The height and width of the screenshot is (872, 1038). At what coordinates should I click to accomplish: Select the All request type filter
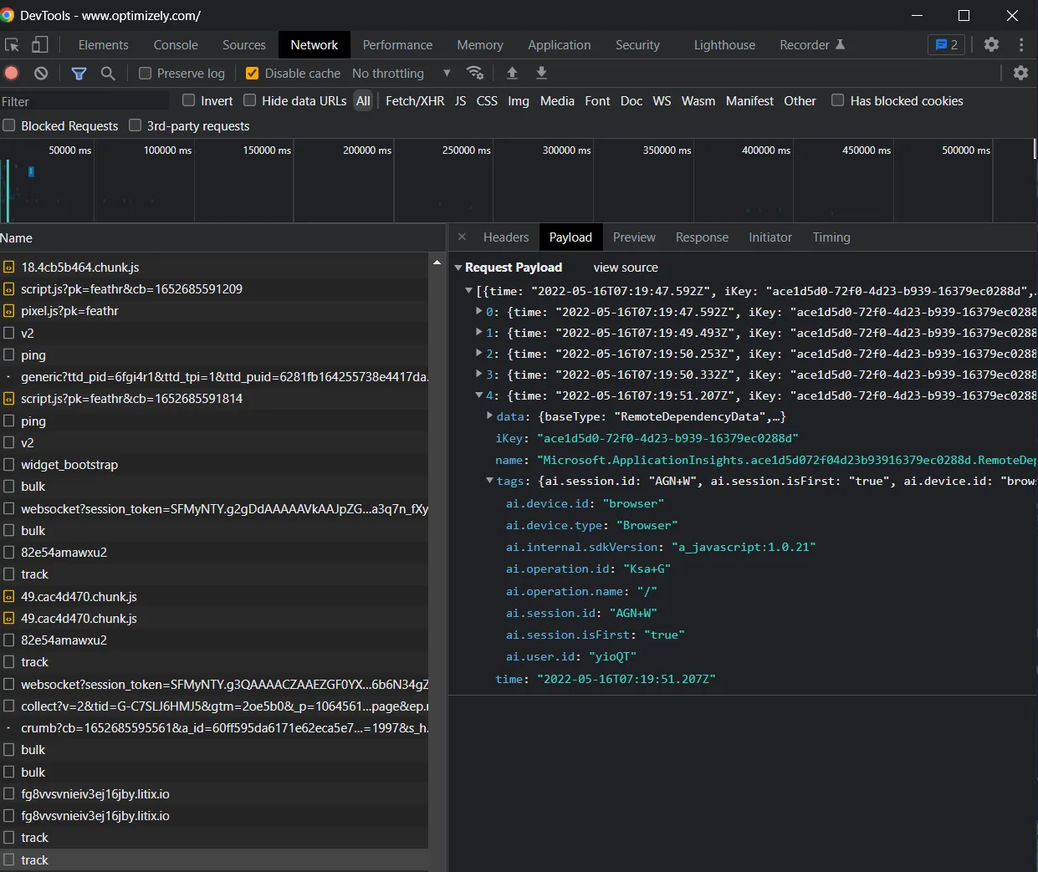pos(363,100)
